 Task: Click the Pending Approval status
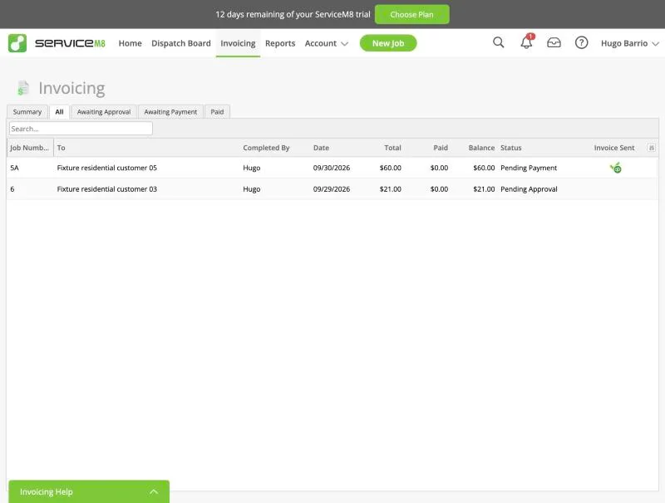pos(529,189)
